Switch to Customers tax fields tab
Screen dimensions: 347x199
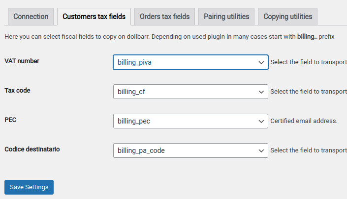tap(94, 17)
